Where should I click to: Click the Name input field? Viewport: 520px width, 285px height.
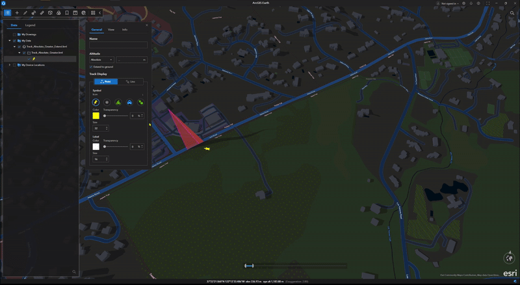pyautogui.click(x=118, y=45)
